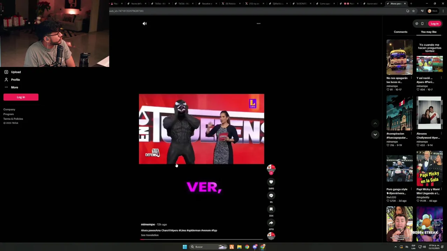Seek using the video progress bar
The height and width of the screenshot is (251, 447).
coord(201,239)
